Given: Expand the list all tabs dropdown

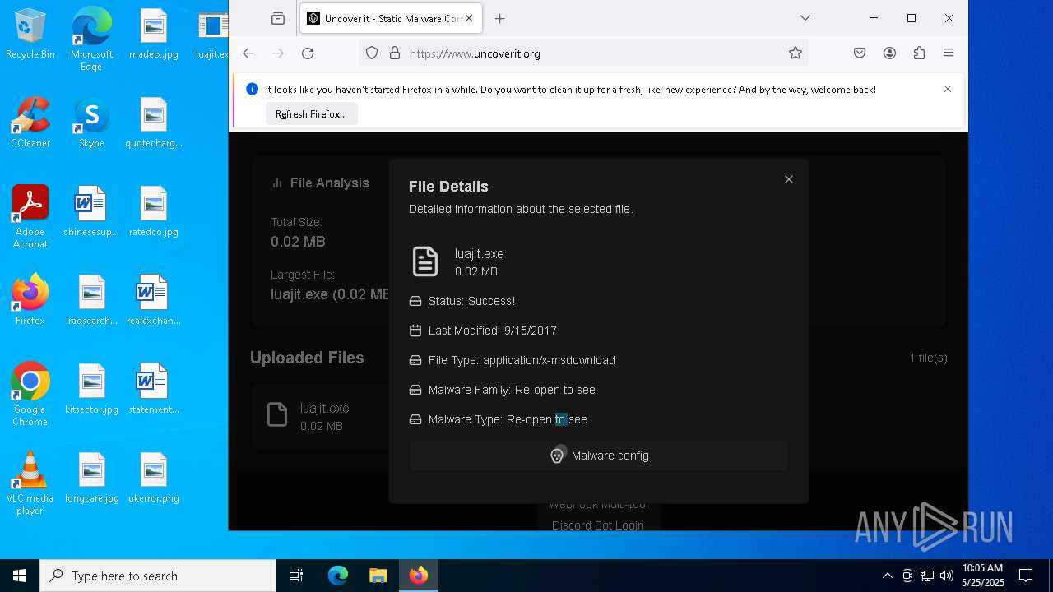Looking at the screenshot, I should tap(805, 18).
